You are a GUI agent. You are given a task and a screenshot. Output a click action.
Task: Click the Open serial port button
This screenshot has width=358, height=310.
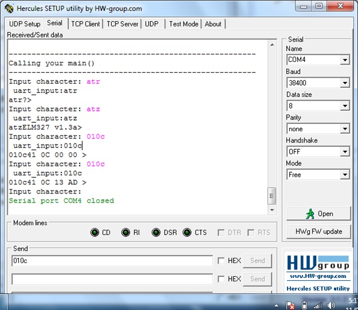coord(318,214)
